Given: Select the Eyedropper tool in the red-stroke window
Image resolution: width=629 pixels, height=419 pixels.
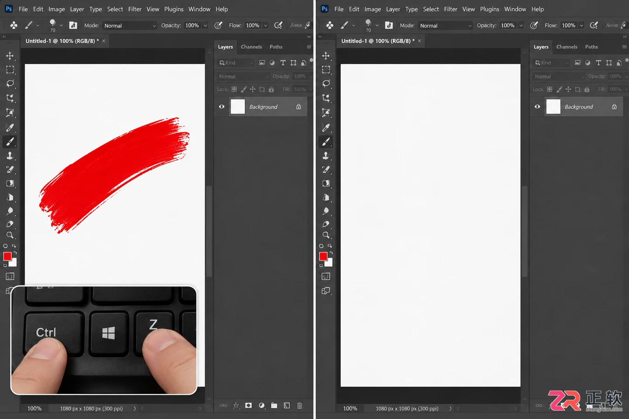Looking at the screenshot, I should coord(10,127).
